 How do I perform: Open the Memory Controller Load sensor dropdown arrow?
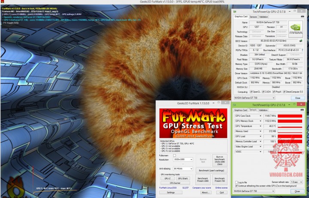point(261,142)
